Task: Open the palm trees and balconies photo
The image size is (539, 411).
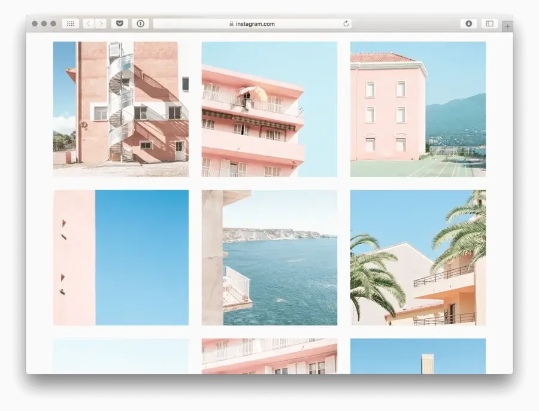Action: coord(417,257)
